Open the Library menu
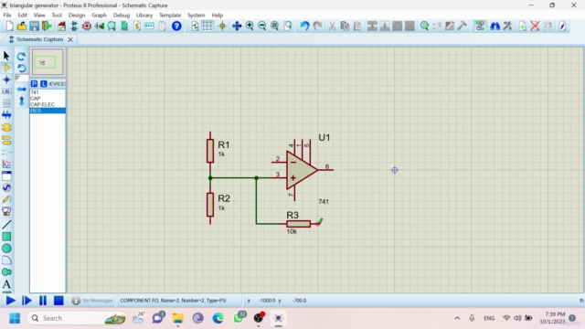The height and width of the screenshot is (329, 585). click(x=144, y=15)
